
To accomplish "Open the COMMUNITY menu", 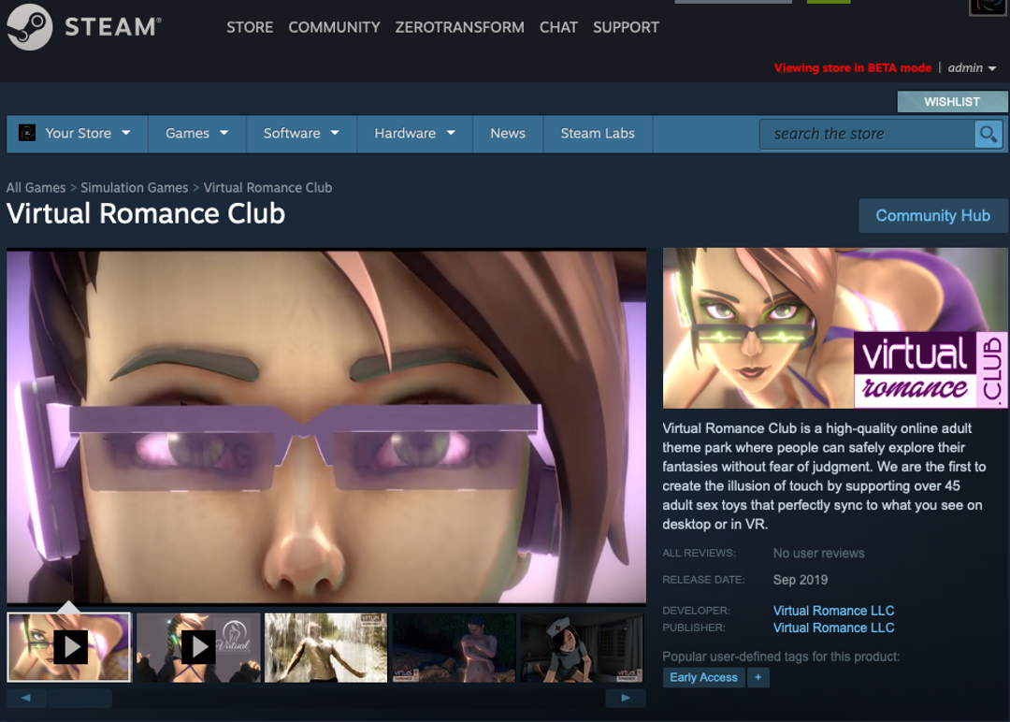I will [334, 27].
